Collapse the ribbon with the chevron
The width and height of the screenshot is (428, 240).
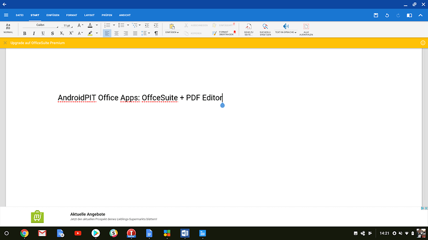tap(420, 15)
